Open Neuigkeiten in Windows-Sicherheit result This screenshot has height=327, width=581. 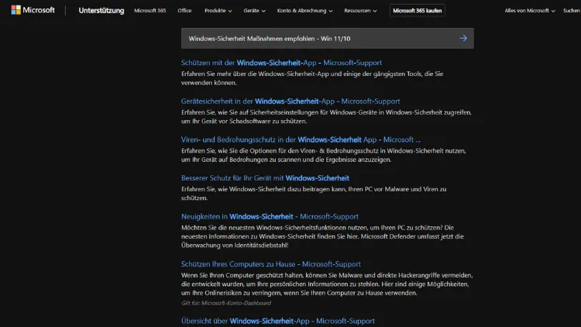tap(270, 216)
